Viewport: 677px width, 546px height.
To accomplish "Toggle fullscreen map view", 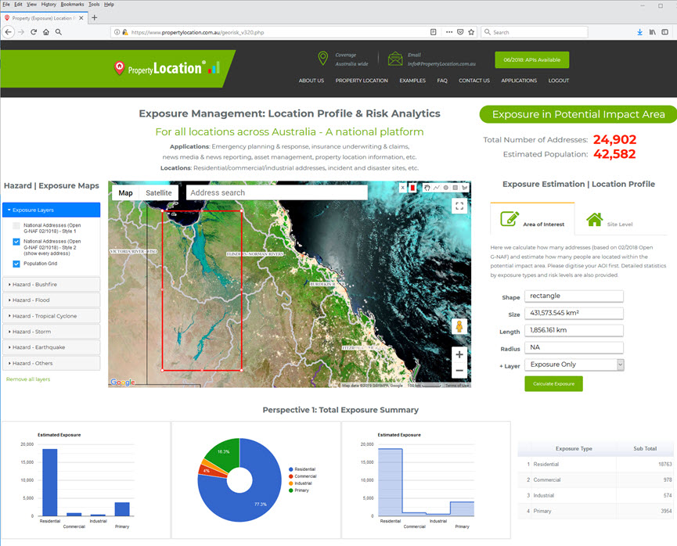I will click(x=459, y=206).
